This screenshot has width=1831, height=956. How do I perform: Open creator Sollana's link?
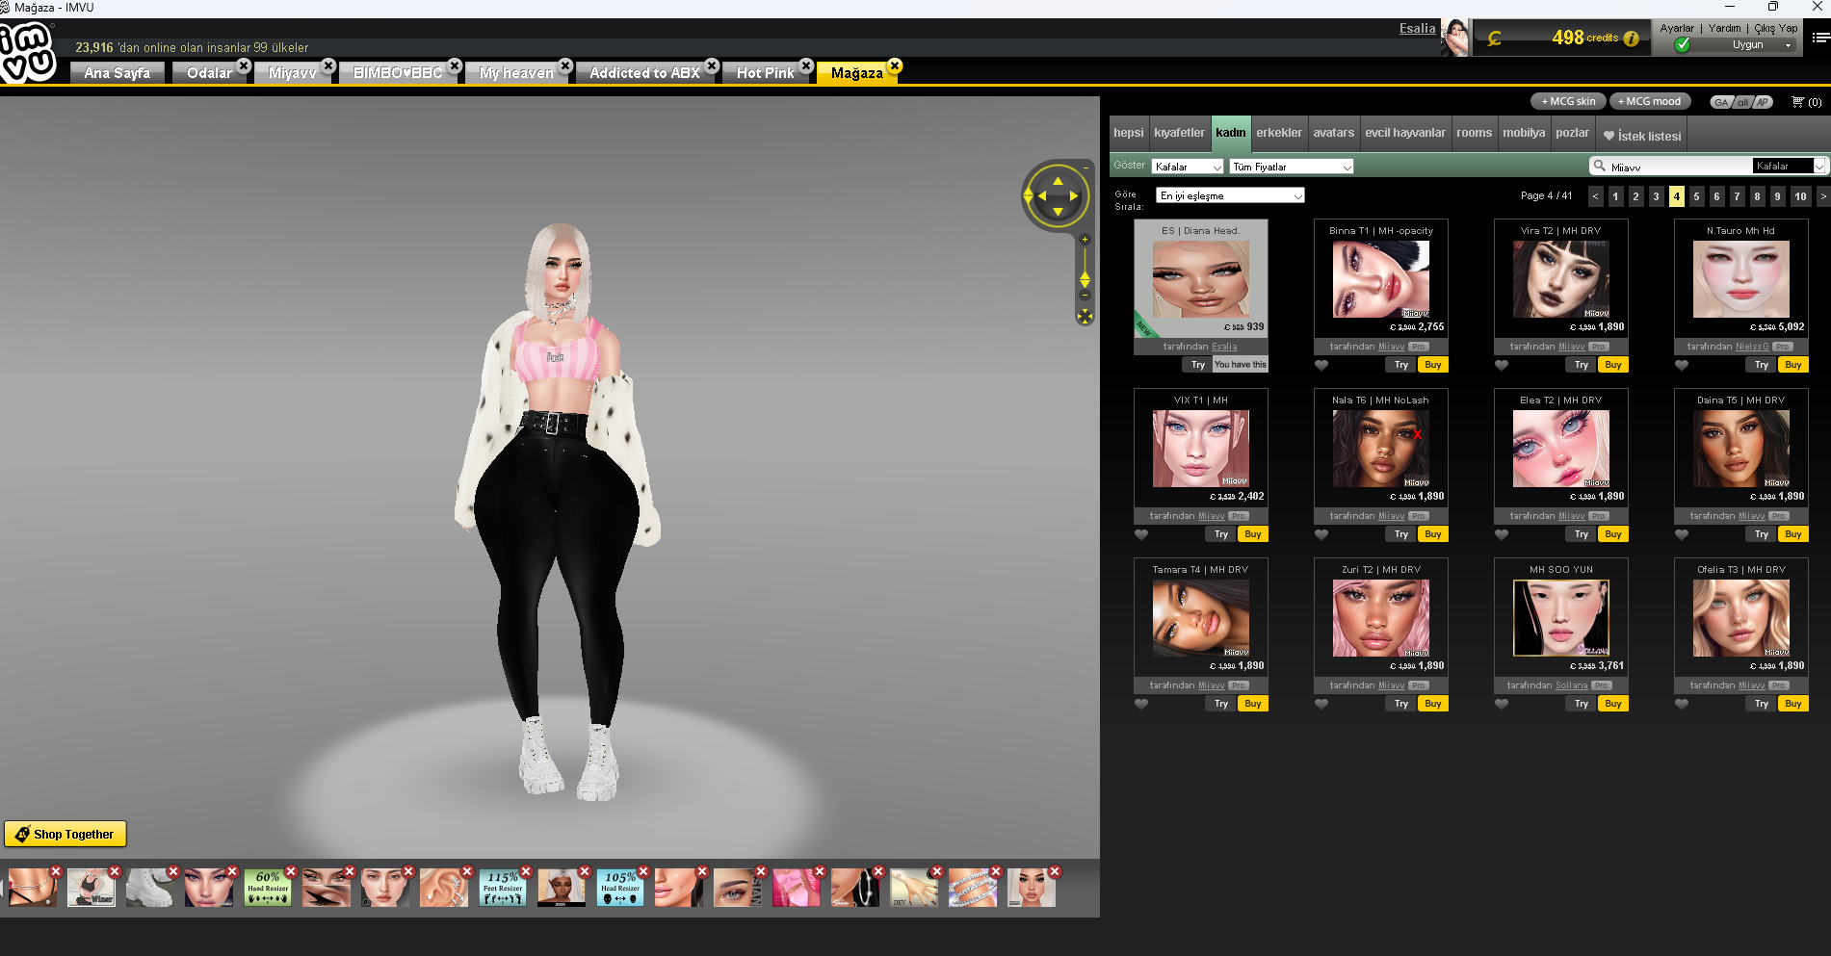(1572, 685)
